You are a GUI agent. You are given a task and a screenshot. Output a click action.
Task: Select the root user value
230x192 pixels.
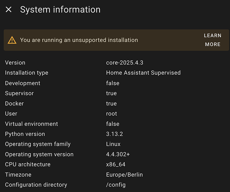coord(112,114)
